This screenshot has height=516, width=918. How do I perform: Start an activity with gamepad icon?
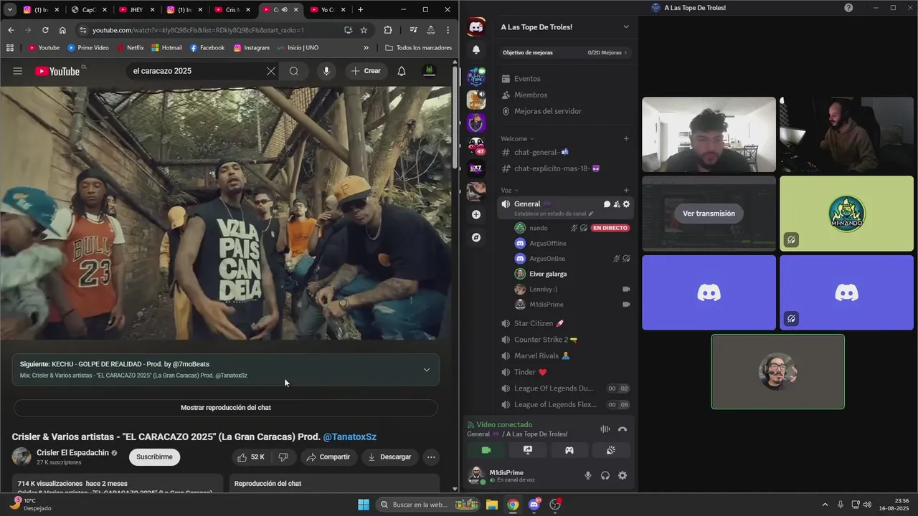coord(569,450)
